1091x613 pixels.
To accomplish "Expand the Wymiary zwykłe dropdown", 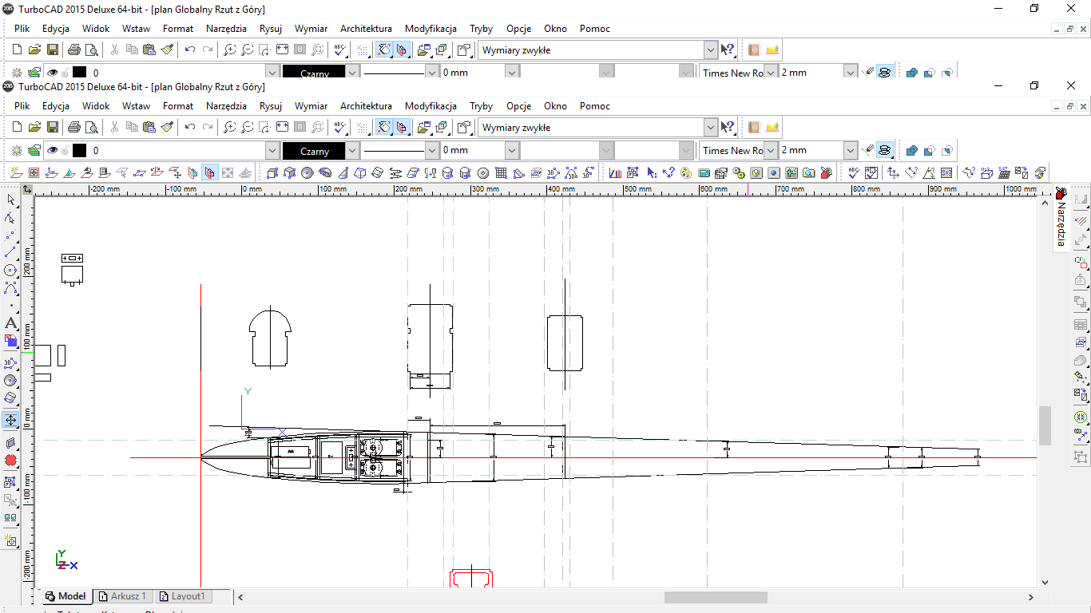I will (710, 128).
